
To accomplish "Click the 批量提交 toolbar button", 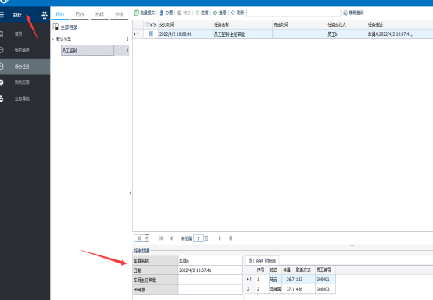I will [x=145, y=12].
